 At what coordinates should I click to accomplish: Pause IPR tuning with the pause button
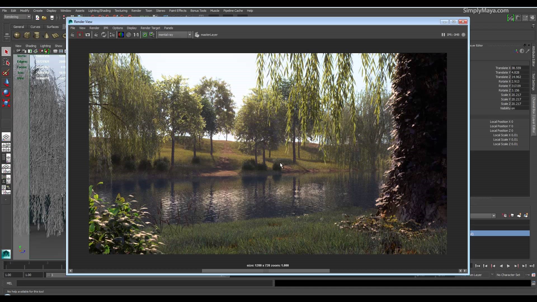point(443,35)
